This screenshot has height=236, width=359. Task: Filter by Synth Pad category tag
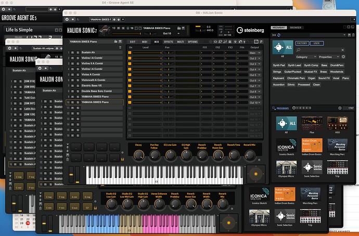tap(279, 65)
